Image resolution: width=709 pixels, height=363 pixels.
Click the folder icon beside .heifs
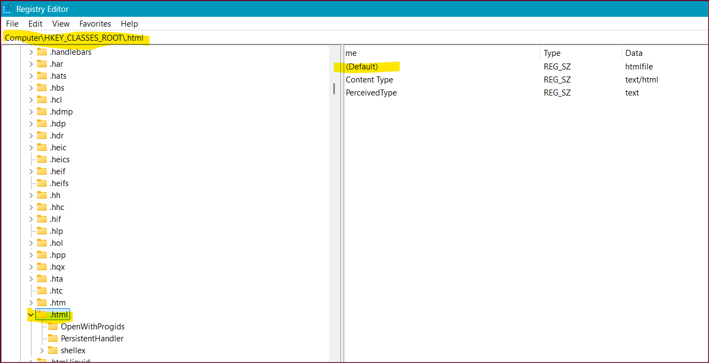pos(42,183)
